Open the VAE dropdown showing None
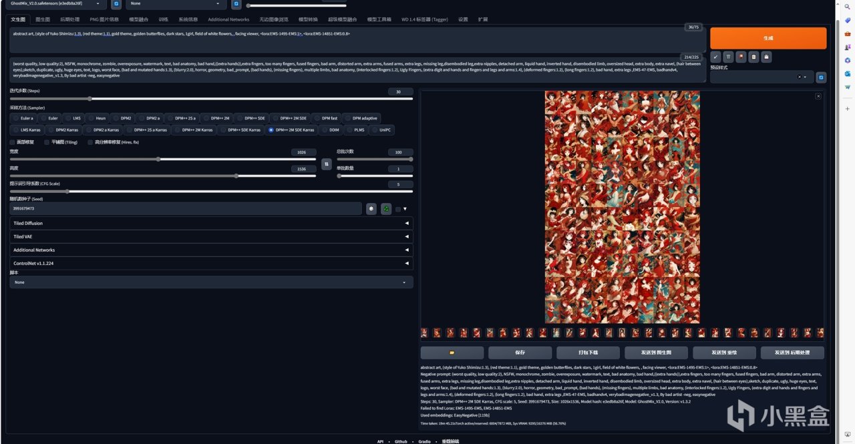 [x=177, y=4]
